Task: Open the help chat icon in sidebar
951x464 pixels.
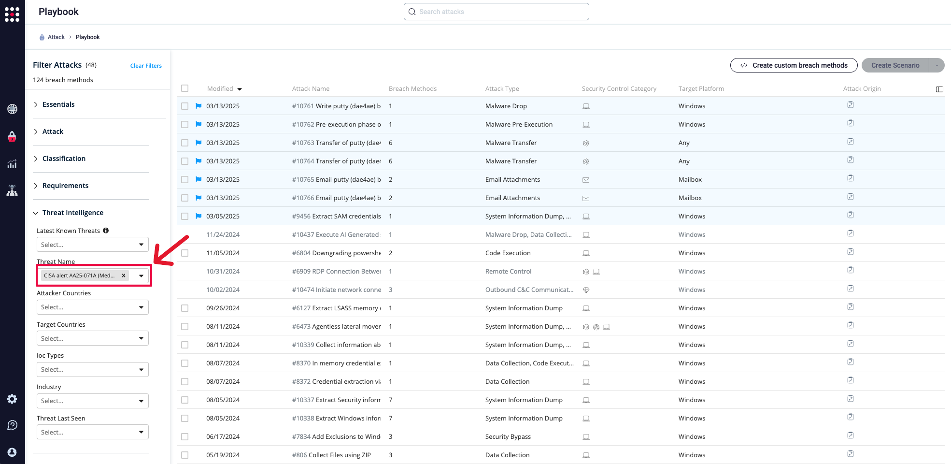Action: [12, 425]
